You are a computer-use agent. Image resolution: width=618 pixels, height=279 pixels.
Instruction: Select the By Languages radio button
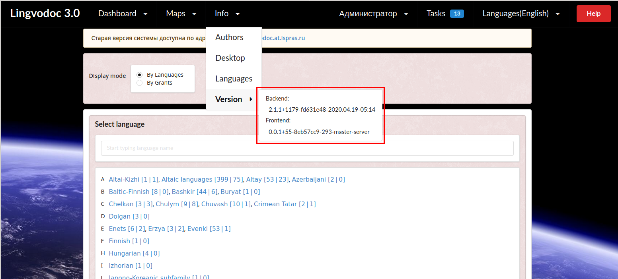tap(139, 74)
